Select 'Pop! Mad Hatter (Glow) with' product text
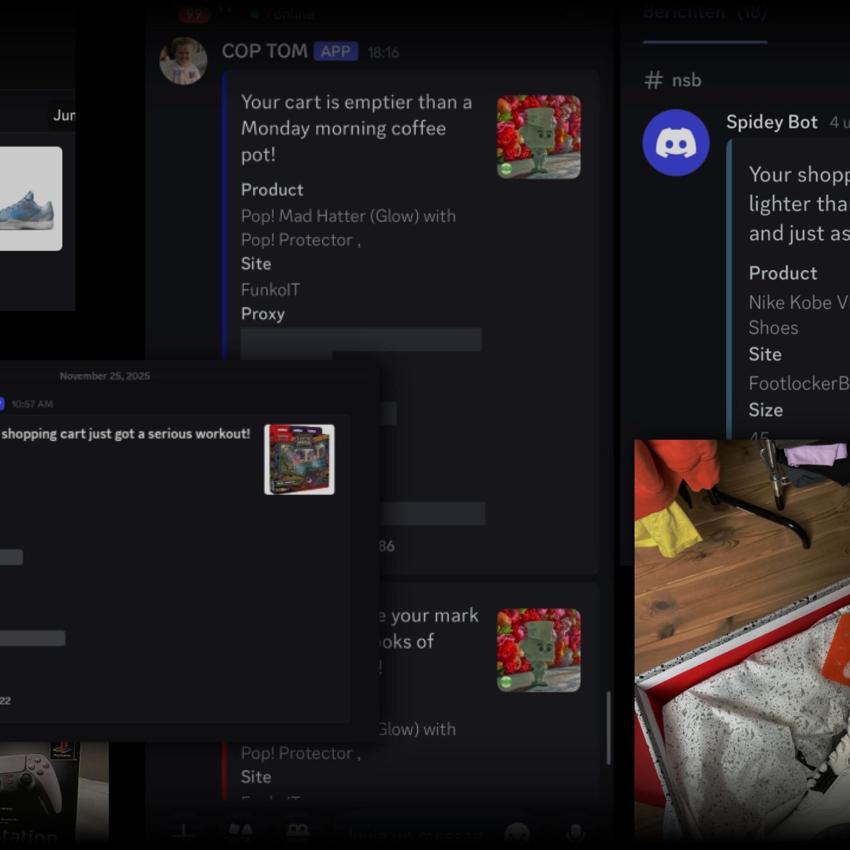The image size is (850, 850). (348, 216)
